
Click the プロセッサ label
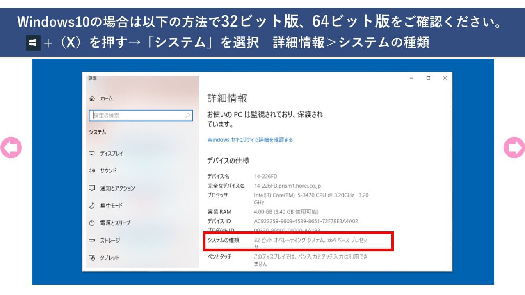tap(217, 195)
